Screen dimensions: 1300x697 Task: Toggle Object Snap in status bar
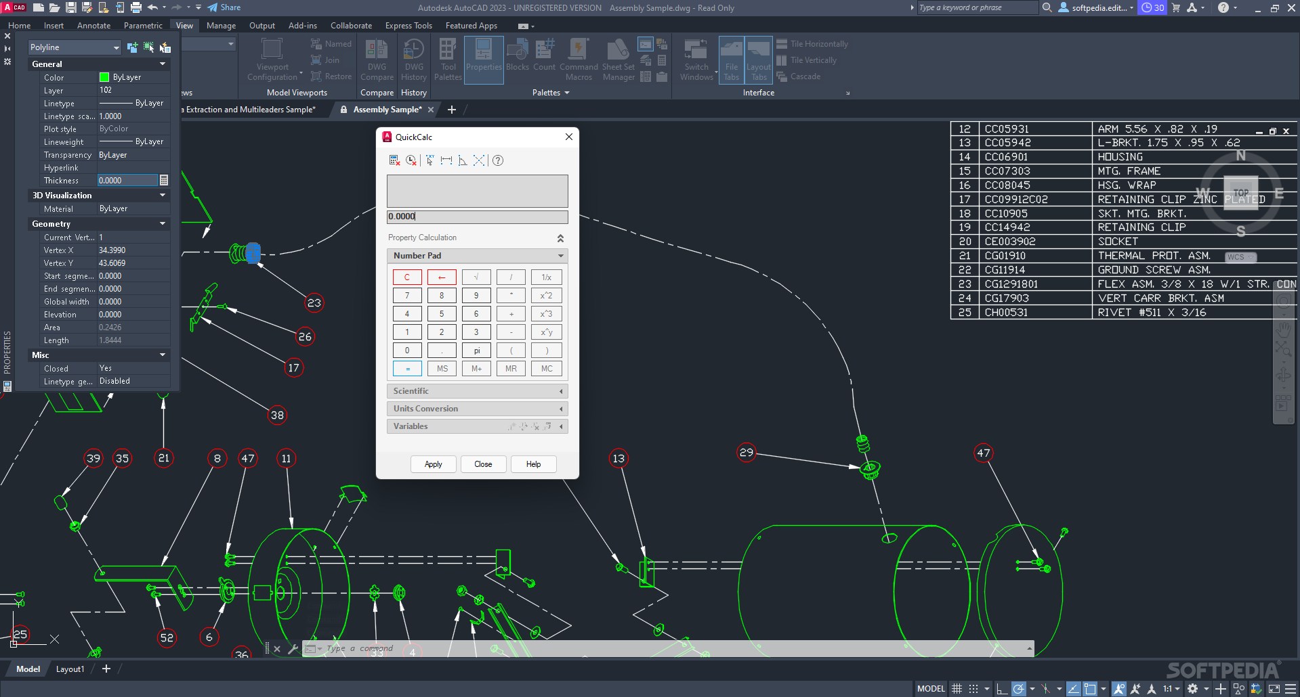(1090, 689)
